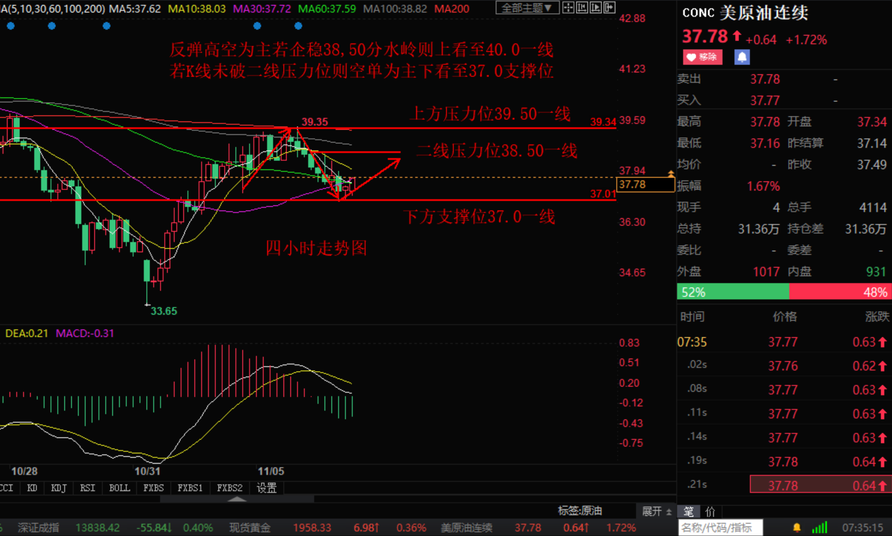The width and height of the screenshot is (892, 536).
Task: Click the 39.35 high price label
Action: pos(315,122)
